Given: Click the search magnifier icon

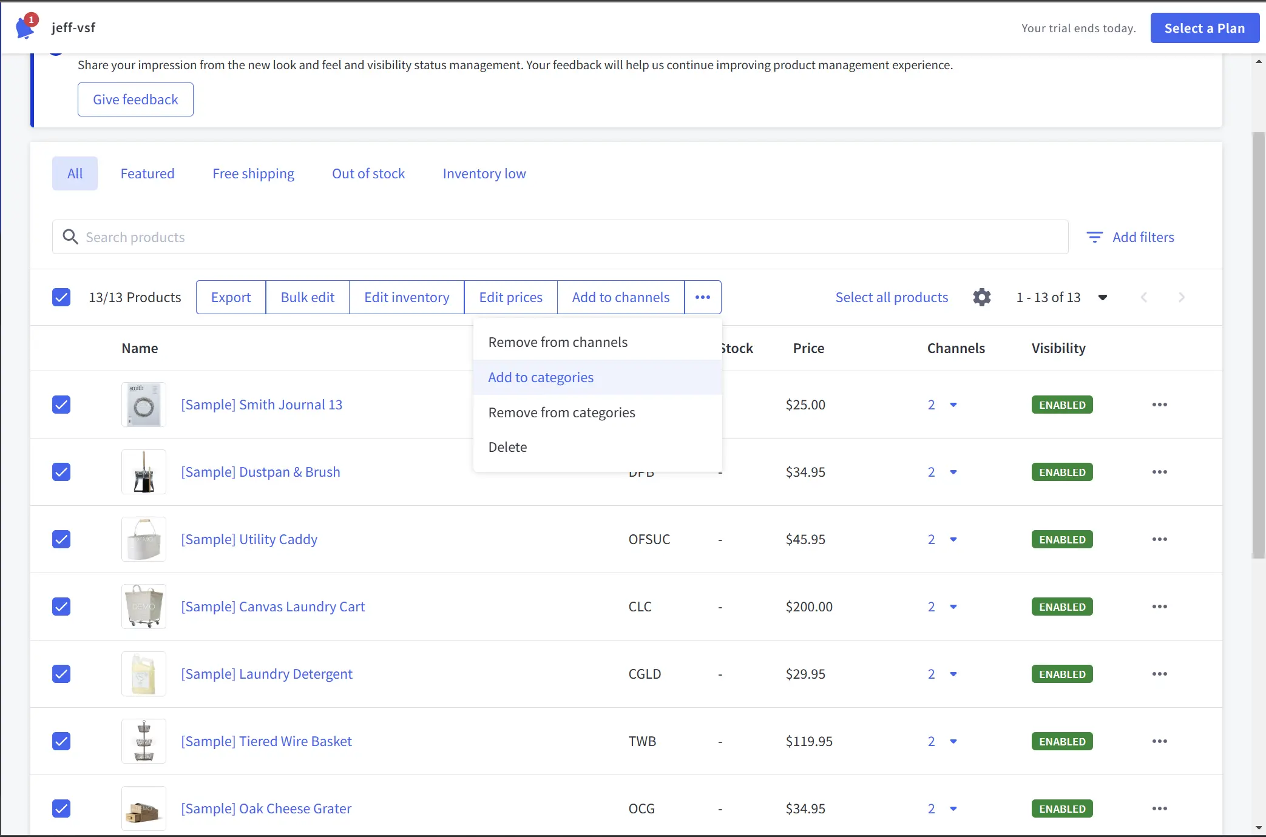Looking at the screenshot, I should click(x=70, y=237).
